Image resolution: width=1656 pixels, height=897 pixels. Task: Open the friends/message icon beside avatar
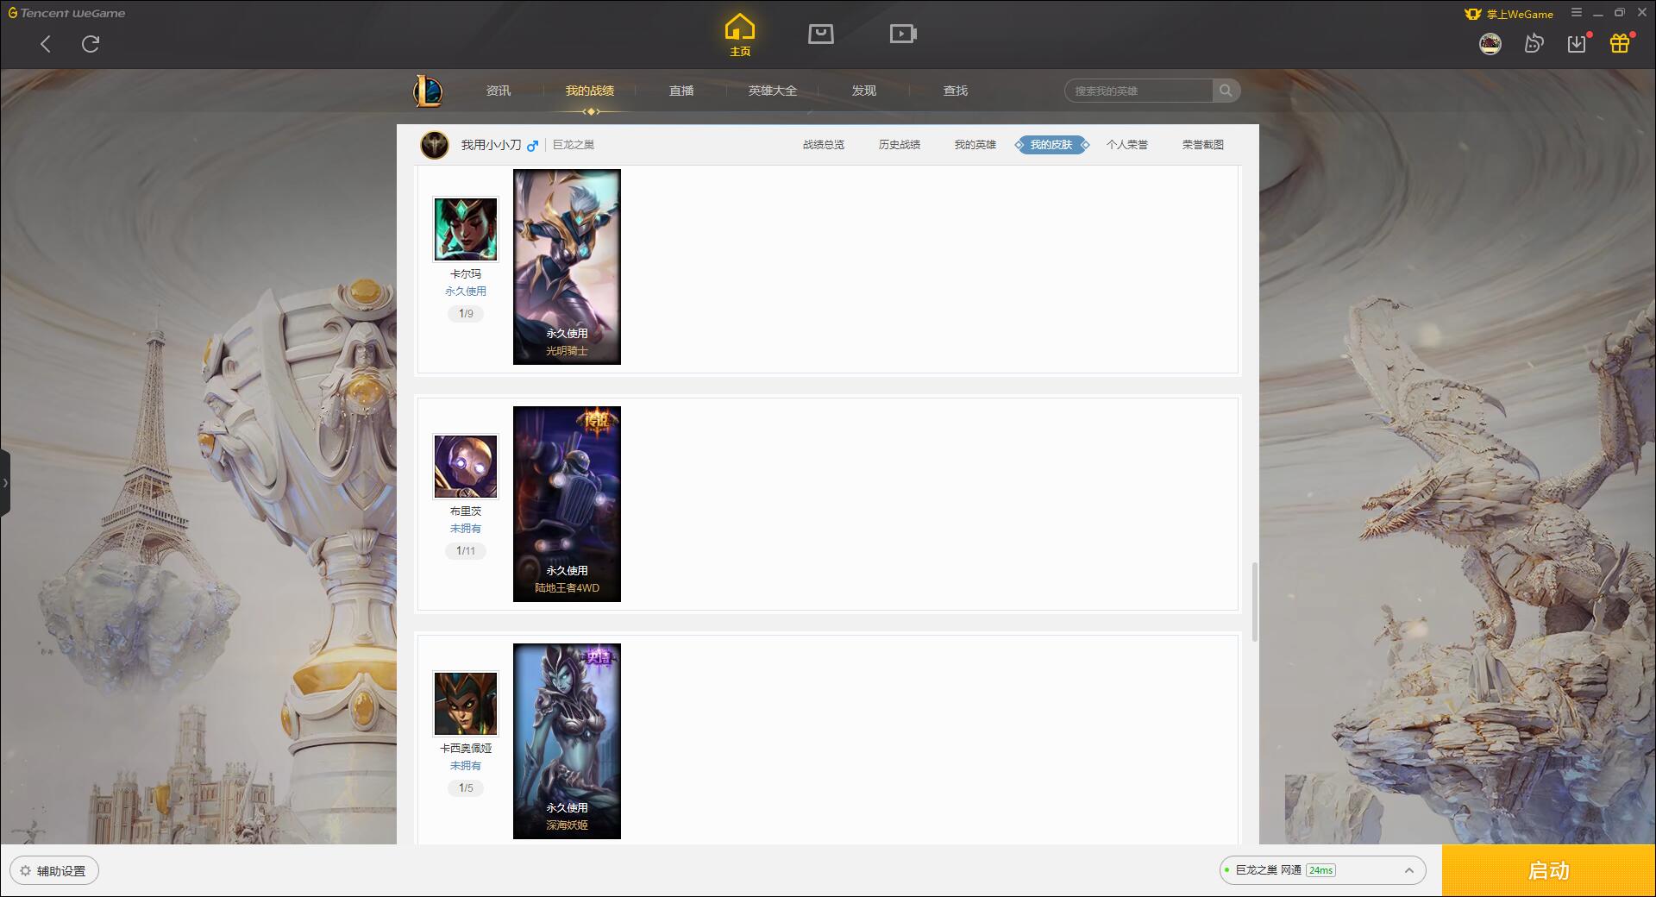pos(1534,44)
